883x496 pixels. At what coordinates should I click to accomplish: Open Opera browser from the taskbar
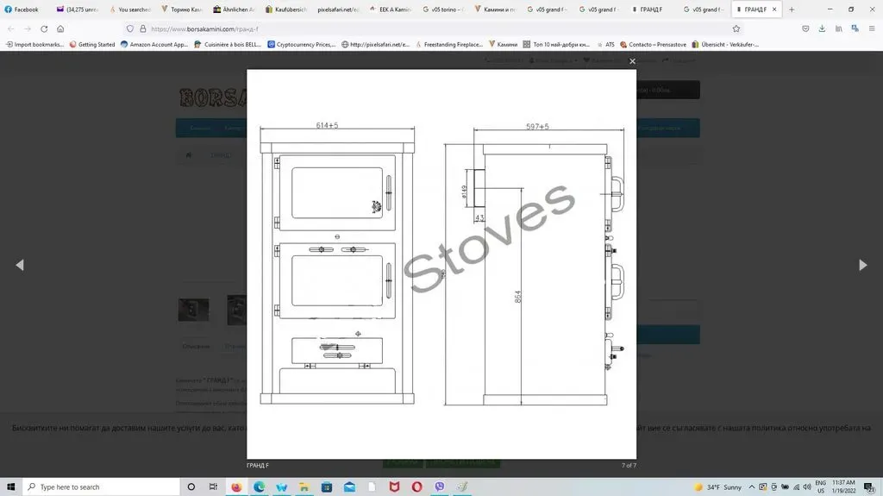pos(416,487)
